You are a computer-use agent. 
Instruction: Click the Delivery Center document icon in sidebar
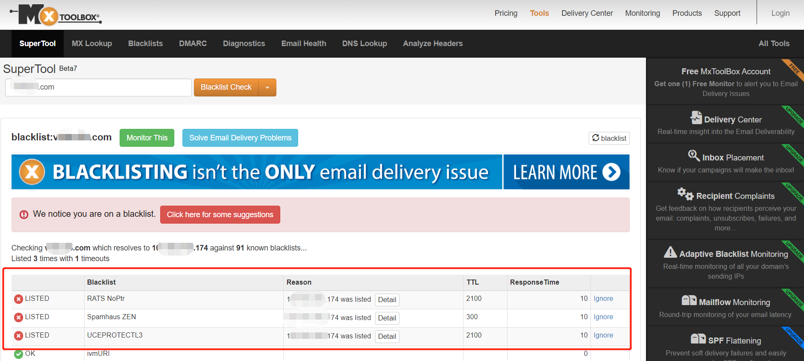point(696,117)
